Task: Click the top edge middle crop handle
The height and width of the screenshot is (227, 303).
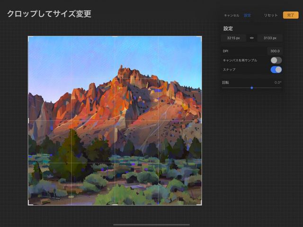Action: coord(115,36)
